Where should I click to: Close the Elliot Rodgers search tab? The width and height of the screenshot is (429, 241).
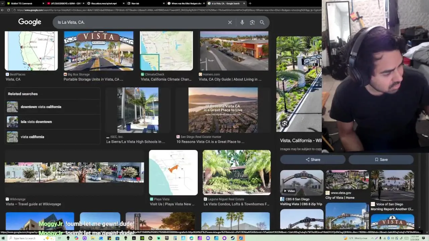(x=204, y=3)
